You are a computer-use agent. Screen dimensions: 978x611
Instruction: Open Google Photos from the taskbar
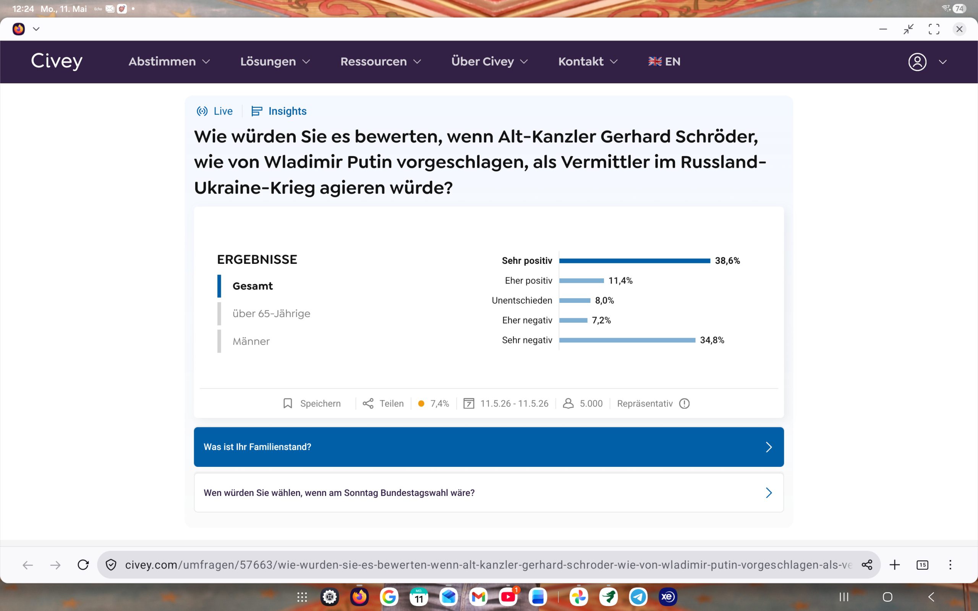coord(579,597)
